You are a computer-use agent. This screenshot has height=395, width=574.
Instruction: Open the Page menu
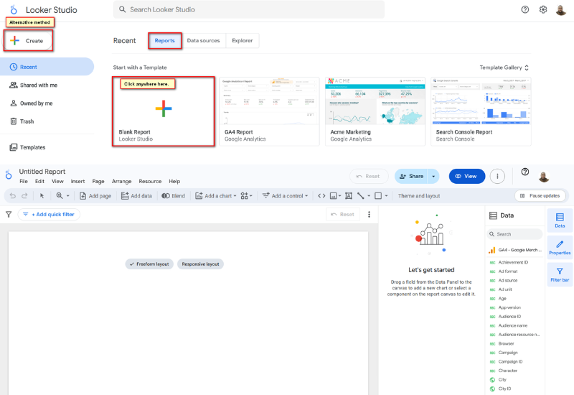tap(98, 182)
